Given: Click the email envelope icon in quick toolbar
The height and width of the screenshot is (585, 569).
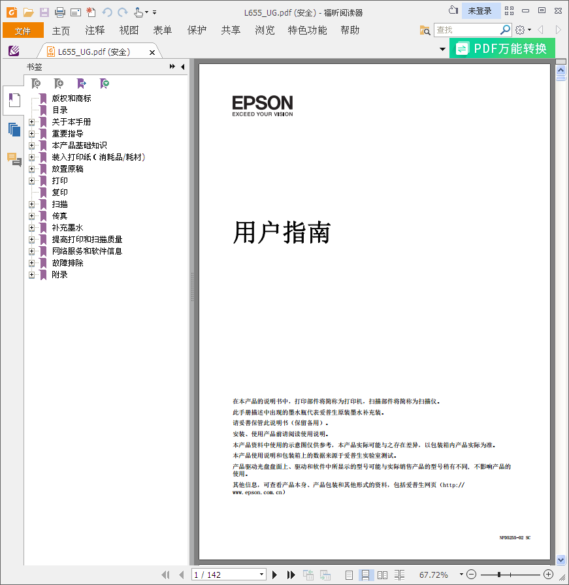Looking at the screenshot, I should (76, 12).
